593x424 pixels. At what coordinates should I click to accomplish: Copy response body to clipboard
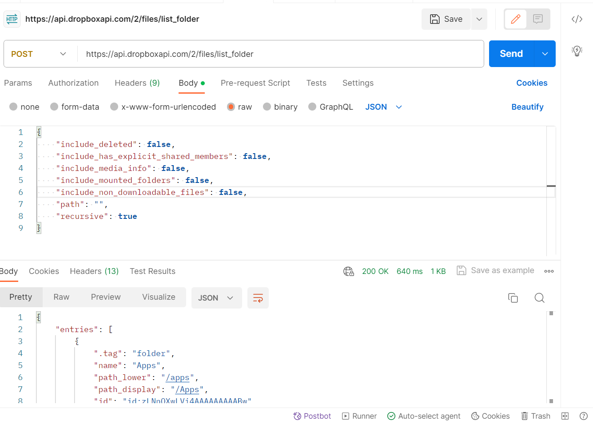point(513,298)
